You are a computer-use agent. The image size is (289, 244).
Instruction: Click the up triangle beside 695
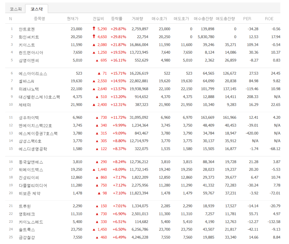97,61
